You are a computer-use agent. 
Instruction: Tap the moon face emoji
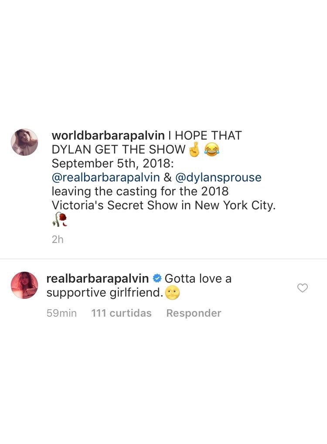point(172,293)
